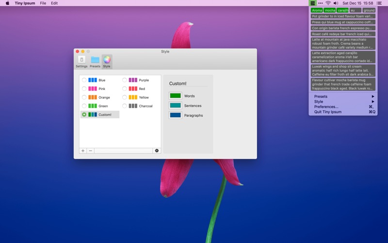388x243 pixels.
Task: Open the Paragraphs blue color well
Action: click(175, 115)
